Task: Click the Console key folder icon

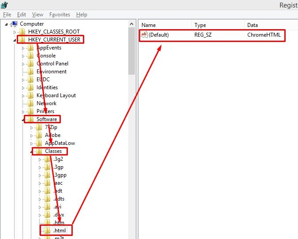Action: [31, 56]
